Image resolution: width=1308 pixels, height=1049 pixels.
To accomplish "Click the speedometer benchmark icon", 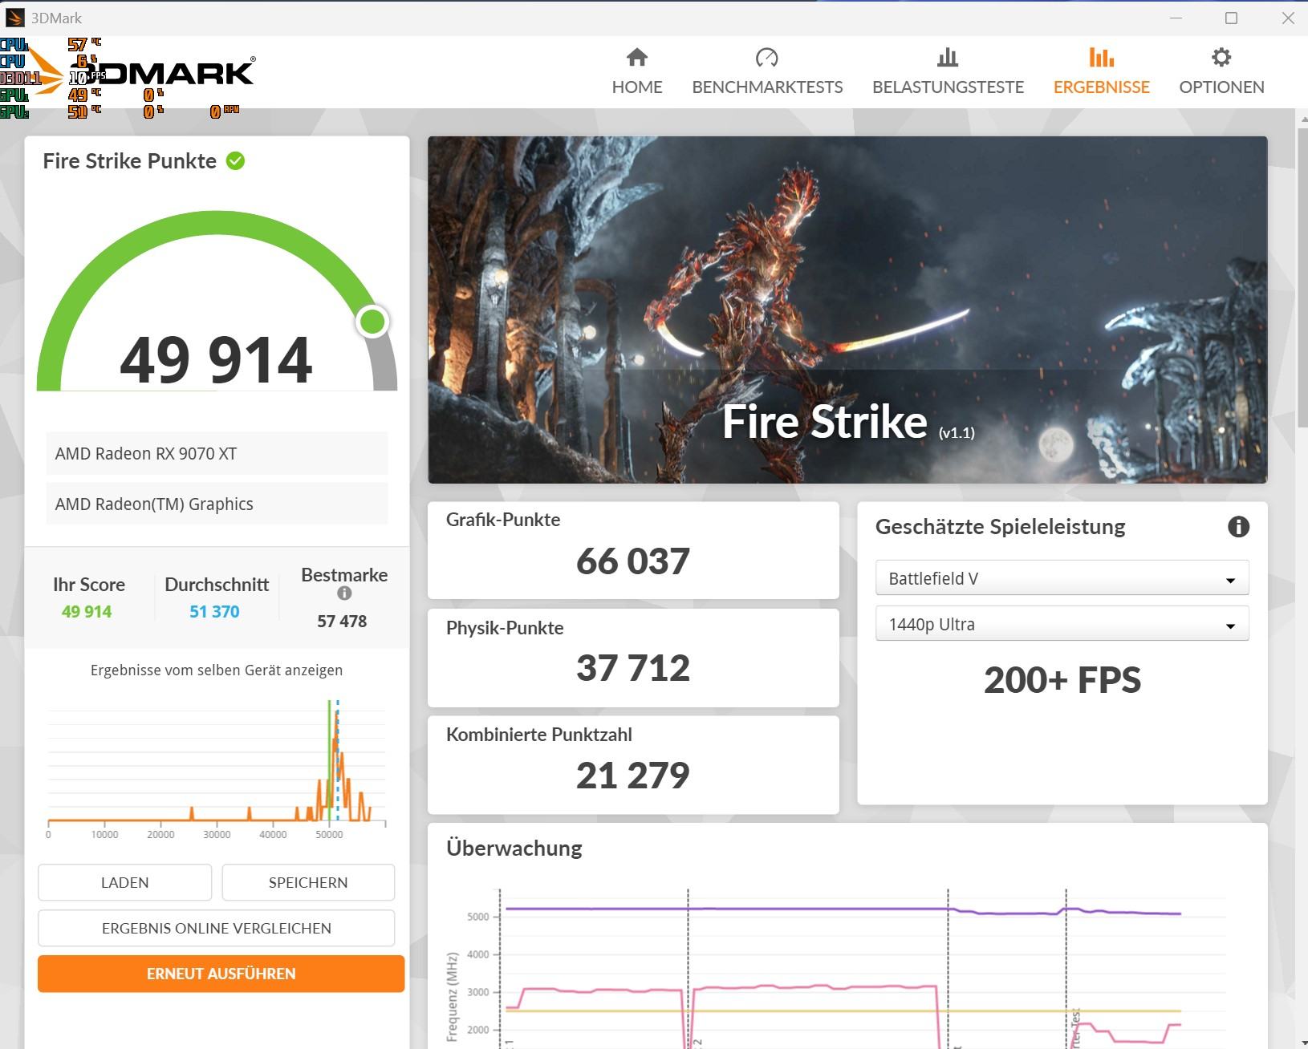I will click(x=767, y=57).
